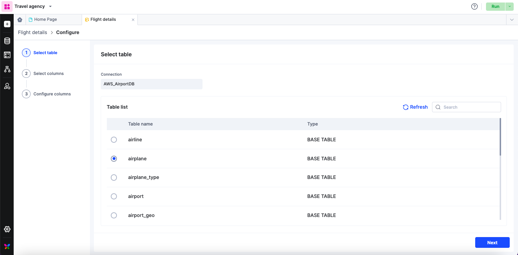Select the airplane table radio button

114,159
